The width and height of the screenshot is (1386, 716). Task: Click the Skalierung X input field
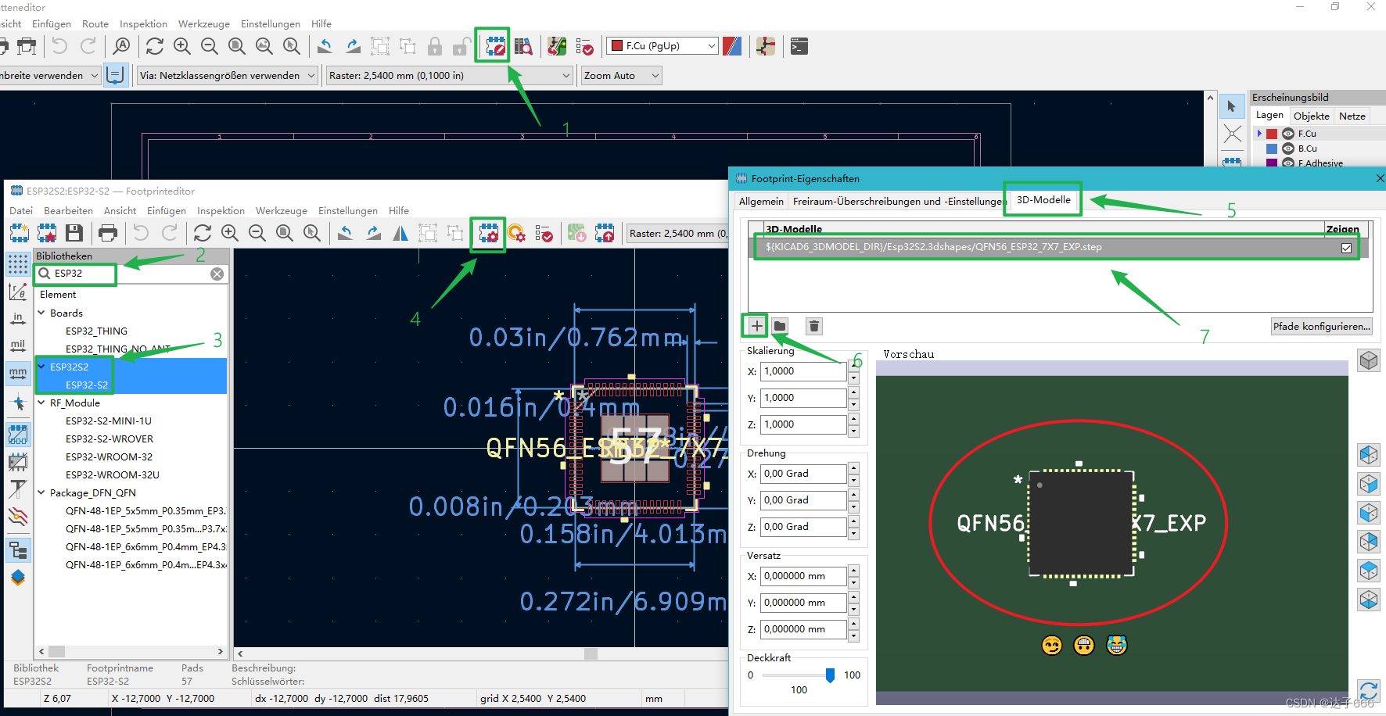[803, 371]
